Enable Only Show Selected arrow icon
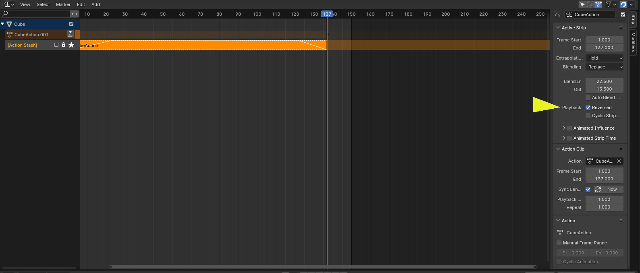This screenshot has width=640, height=273. click(x=582, y=4)
